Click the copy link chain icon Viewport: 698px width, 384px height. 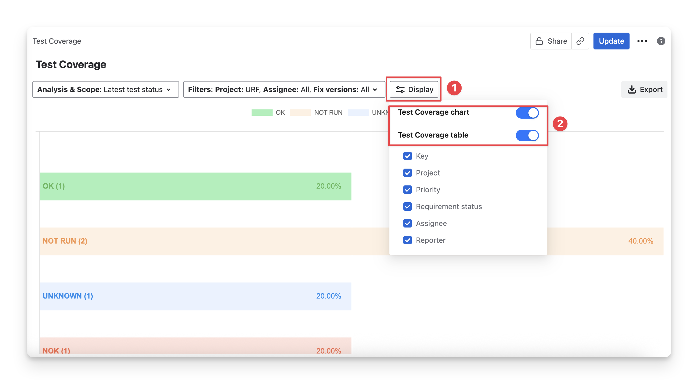580,41
